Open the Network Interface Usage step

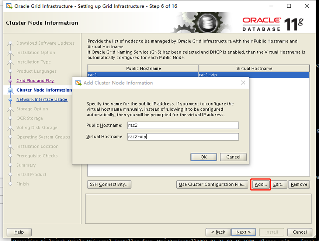(x=42, y=99)
